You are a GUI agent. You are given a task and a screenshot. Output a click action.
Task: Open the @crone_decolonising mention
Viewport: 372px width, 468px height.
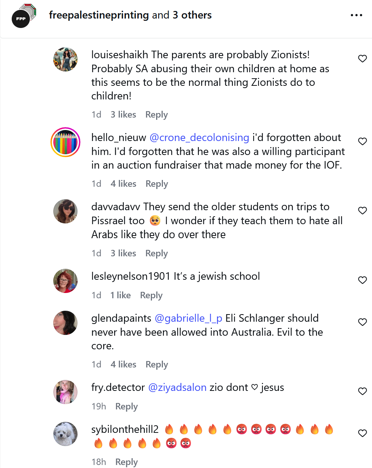tap(199, 138)
